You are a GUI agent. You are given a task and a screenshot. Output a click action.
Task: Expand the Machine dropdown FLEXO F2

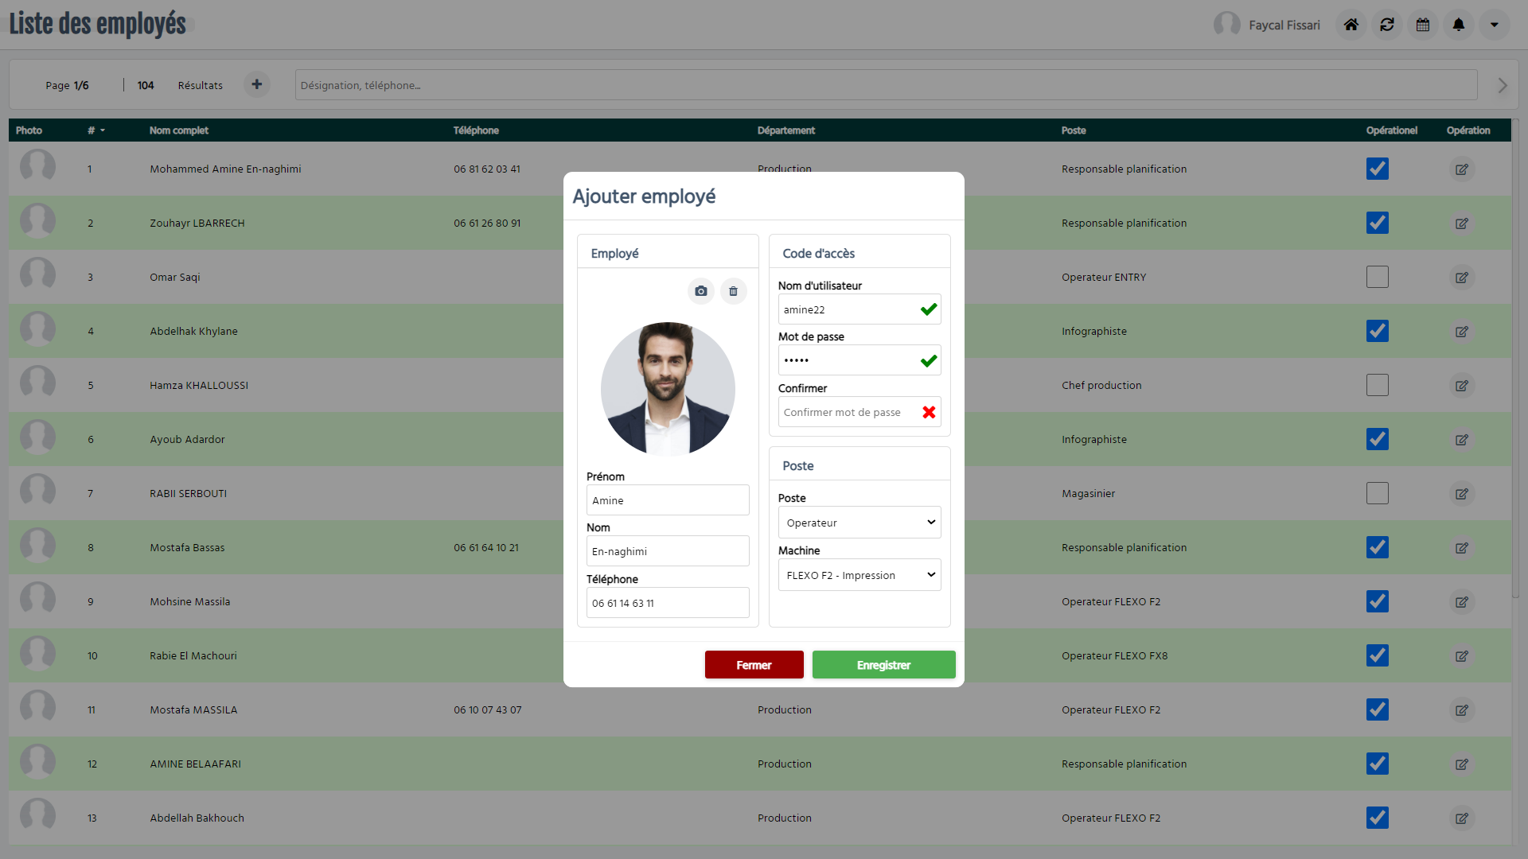pyautogui.click(x=859, y=575)
